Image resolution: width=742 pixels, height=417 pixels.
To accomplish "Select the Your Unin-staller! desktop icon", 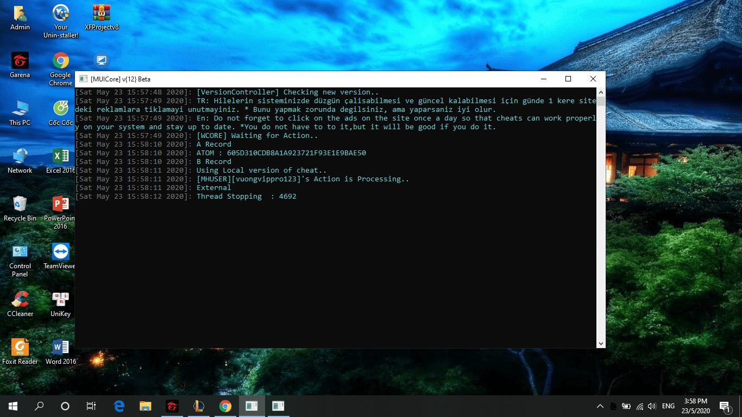I will click(61, 22).
